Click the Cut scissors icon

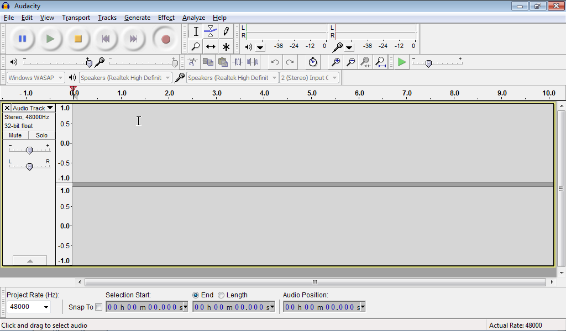pyautogui.click(x=193, y=62)
